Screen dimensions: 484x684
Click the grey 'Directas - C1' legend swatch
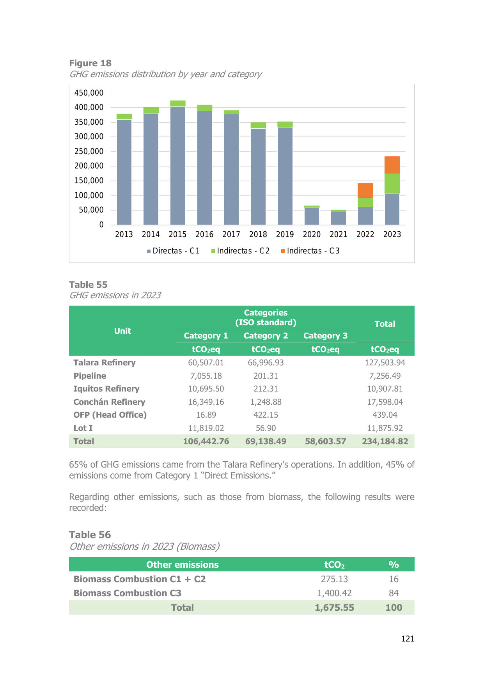[x=149, y=251]
